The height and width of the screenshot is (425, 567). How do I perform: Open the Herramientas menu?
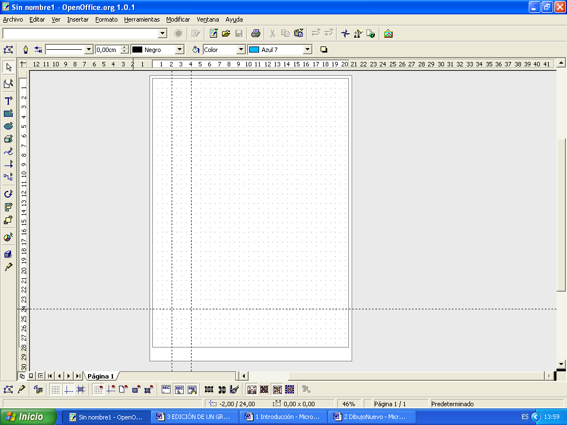click(142, 19)
